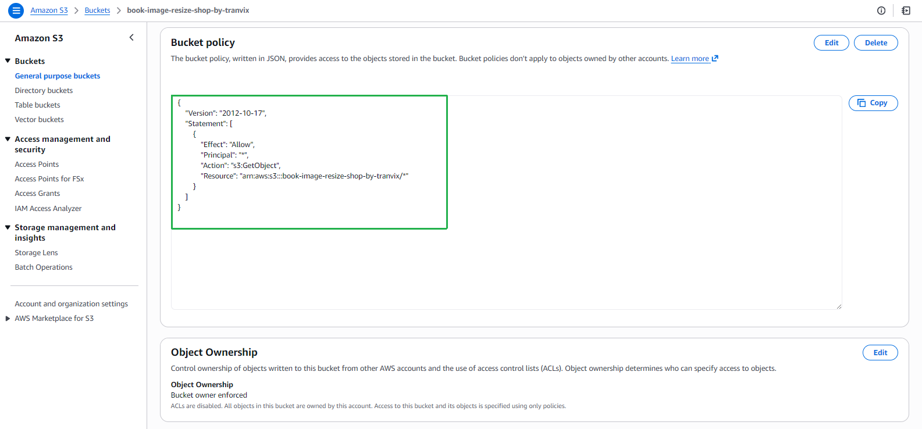922x429 pixels.
Task: Collapse Storage management and insights section
Action: 8,227
